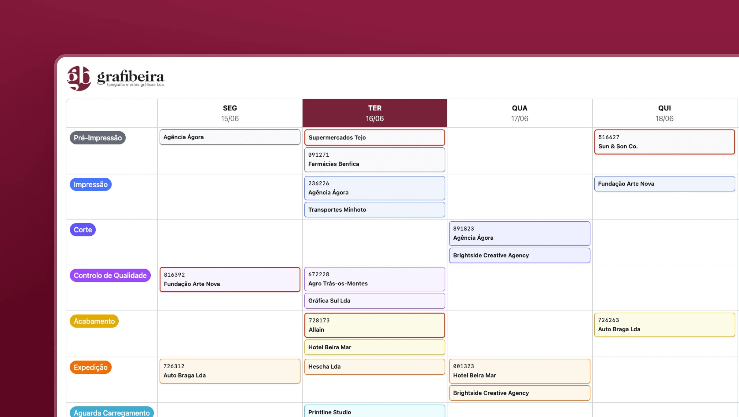
Task: Open the Gráfica Sul Lda card
Action: tap(375, 300)
